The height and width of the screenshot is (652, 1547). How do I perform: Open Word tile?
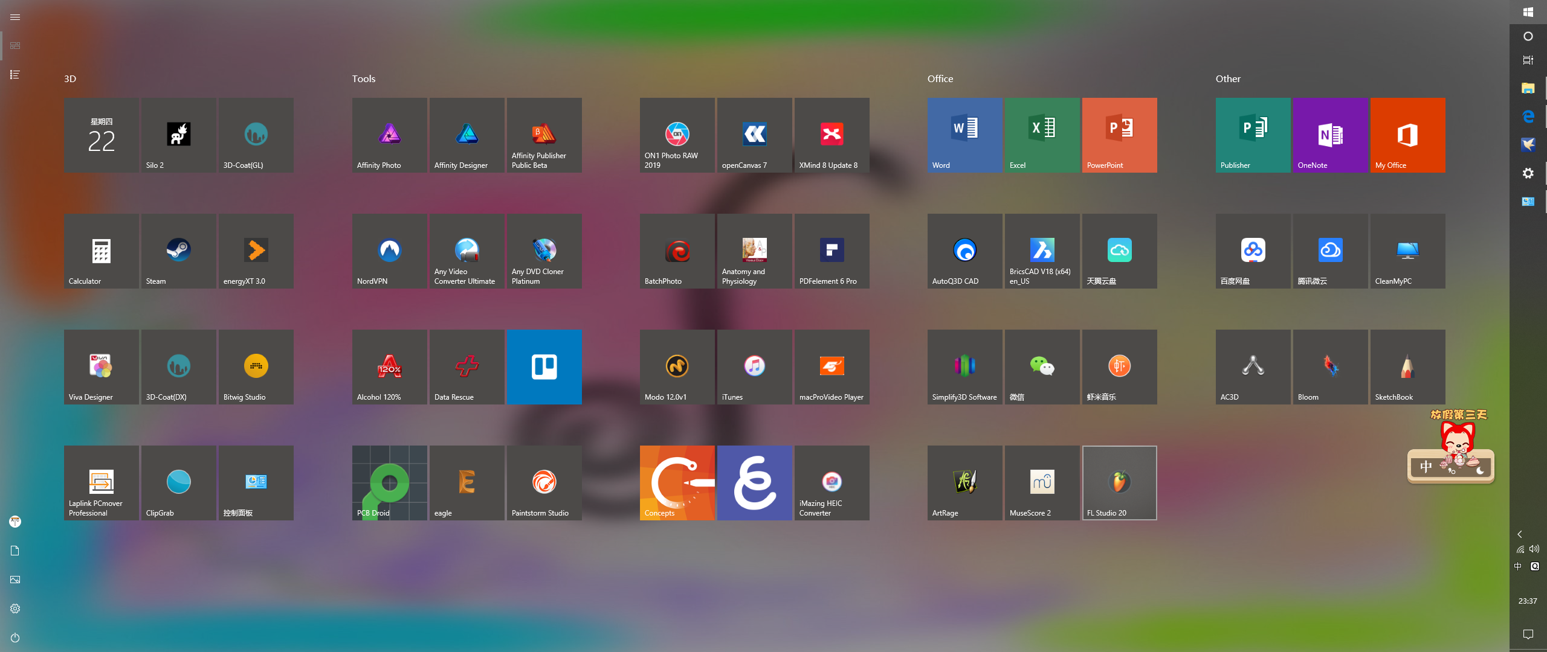click(964, 135)
